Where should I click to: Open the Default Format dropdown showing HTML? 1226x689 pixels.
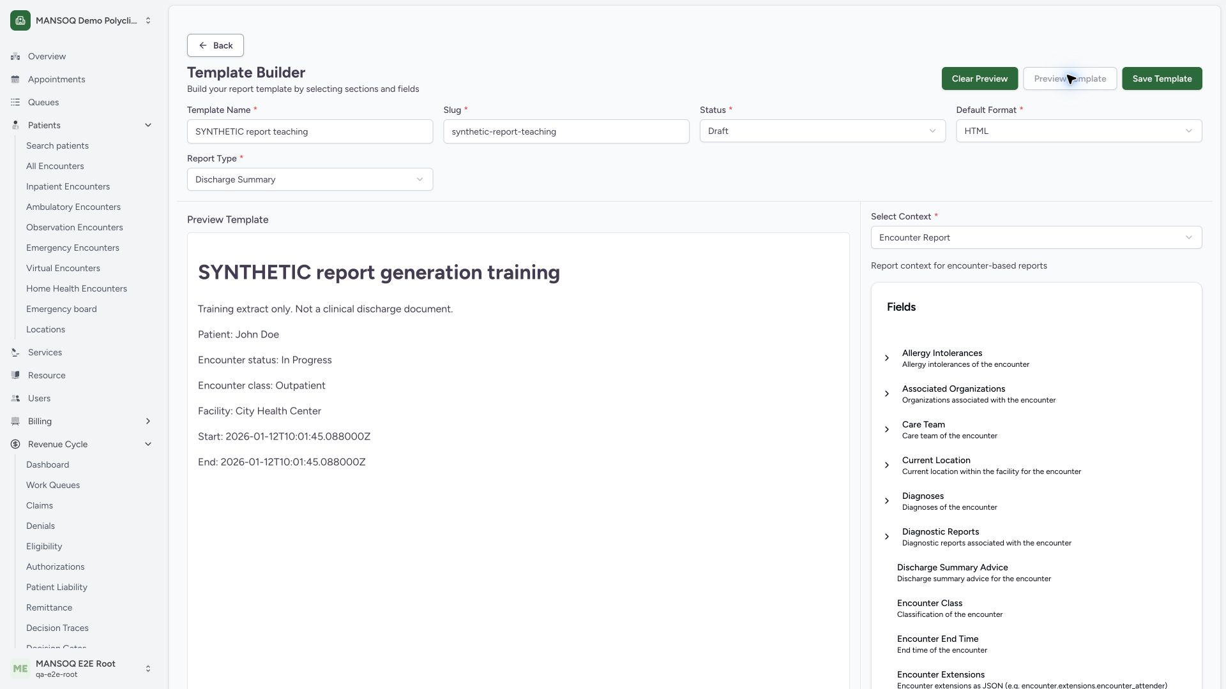1079,131
